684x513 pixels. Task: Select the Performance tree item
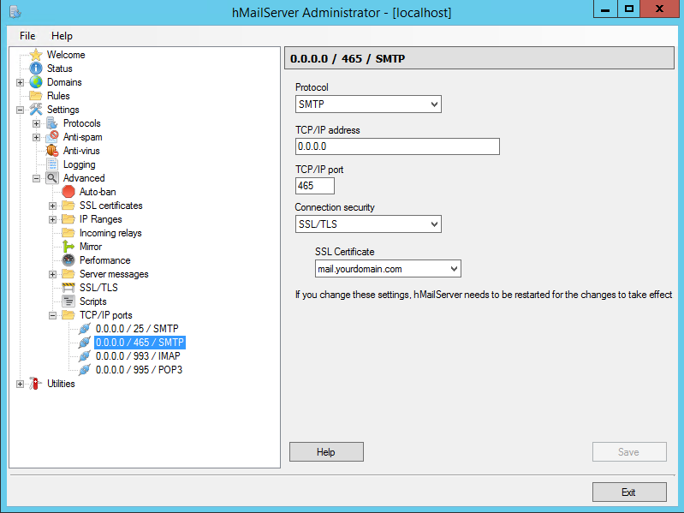tap(104, 260)
